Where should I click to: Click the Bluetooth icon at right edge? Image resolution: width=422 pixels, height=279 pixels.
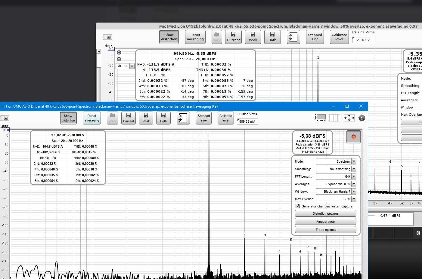pyautogui.click(x=418, y=233)
